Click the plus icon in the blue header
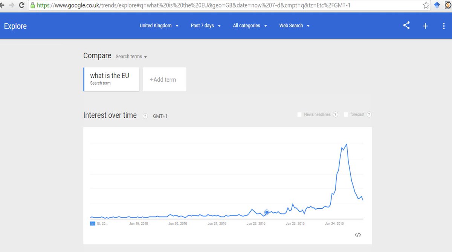The image size is (452, 252). pos(425,26)
